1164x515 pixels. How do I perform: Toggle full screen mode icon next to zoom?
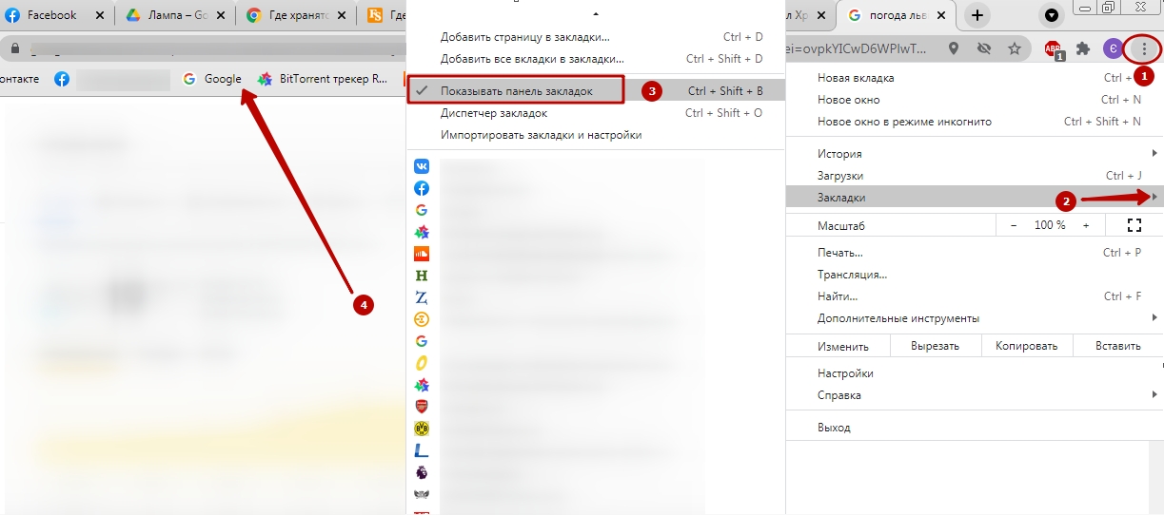click(1134, 225)
